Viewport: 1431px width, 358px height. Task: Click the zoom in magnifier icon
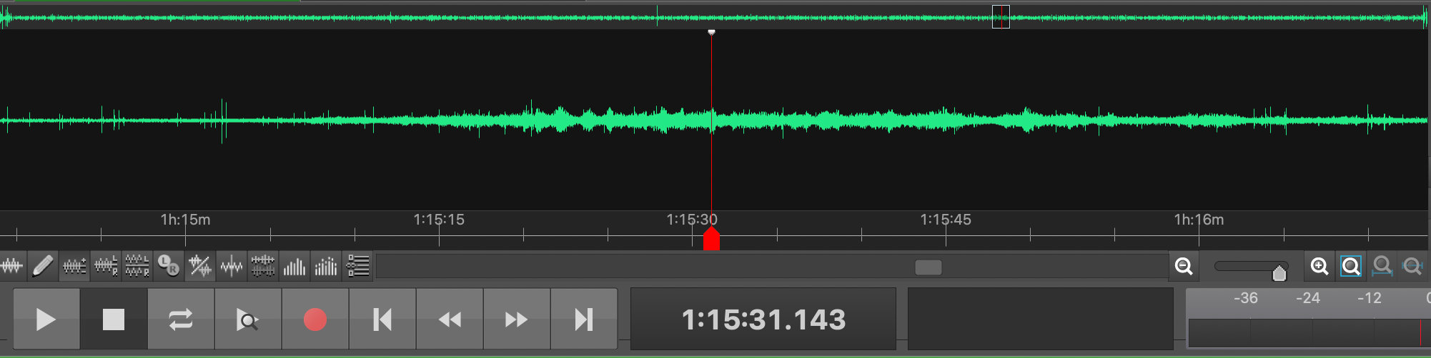pos(1319,267)
